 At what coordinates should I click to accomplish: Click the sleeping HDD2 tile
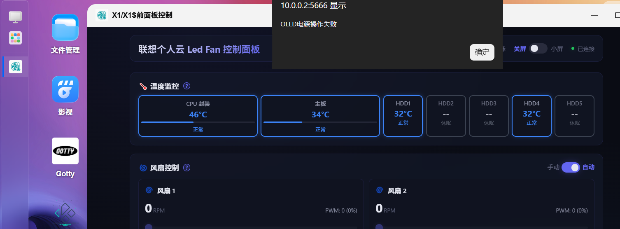tap(446, 116)
